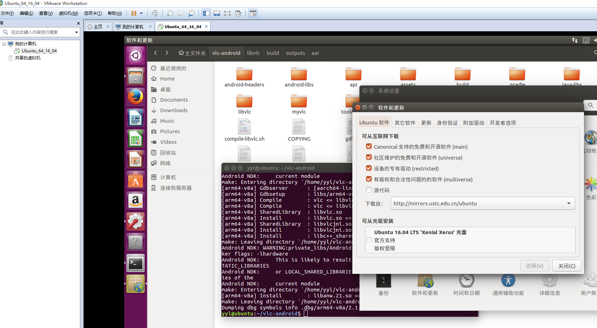Select the myvlc folder
This screenshot has width=597, height=328.
[x=299, y=104]
